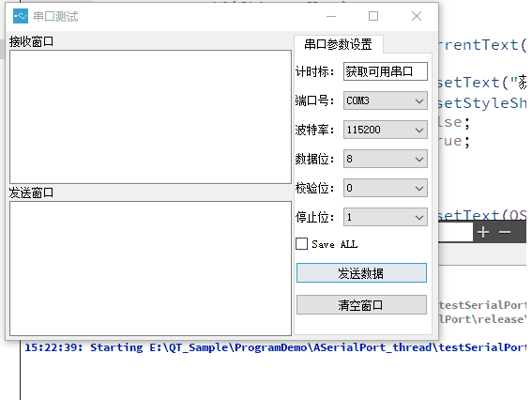This screenshot has height=400, width=532.
Task: Click the minus icon in Qt Creator behind
Action: coord(505,232)
